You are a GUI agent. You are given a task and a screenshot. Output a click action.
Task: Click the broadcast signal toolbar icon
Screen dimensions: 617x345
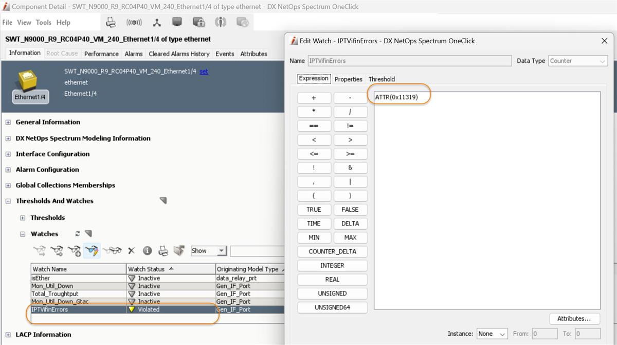tap(134, 22)
